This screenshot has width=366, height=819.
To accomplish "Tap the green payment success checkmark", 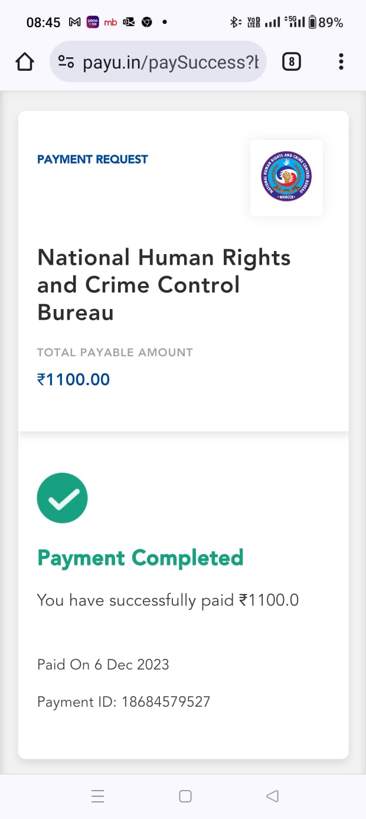I will (63, 498).
